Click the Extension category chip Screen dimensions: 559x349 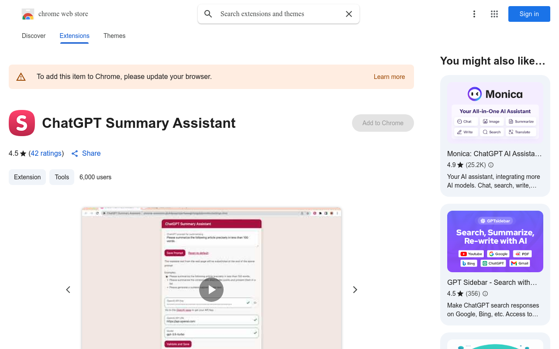click(x=27, y=177)
